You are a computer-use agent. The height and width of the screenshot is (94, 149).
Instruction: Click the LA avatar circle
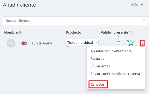coord(11,43)
